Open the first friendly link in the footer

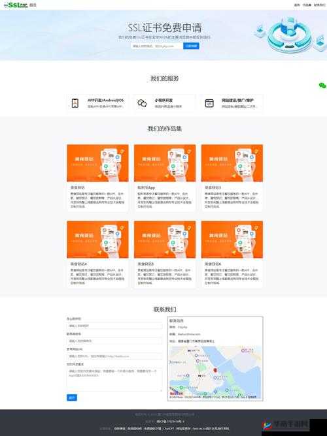120,429
